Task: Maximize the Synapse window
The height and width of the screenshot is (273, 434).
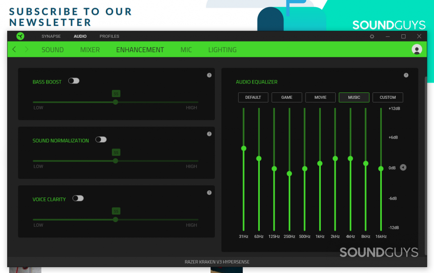Action: tap(403, 36)
